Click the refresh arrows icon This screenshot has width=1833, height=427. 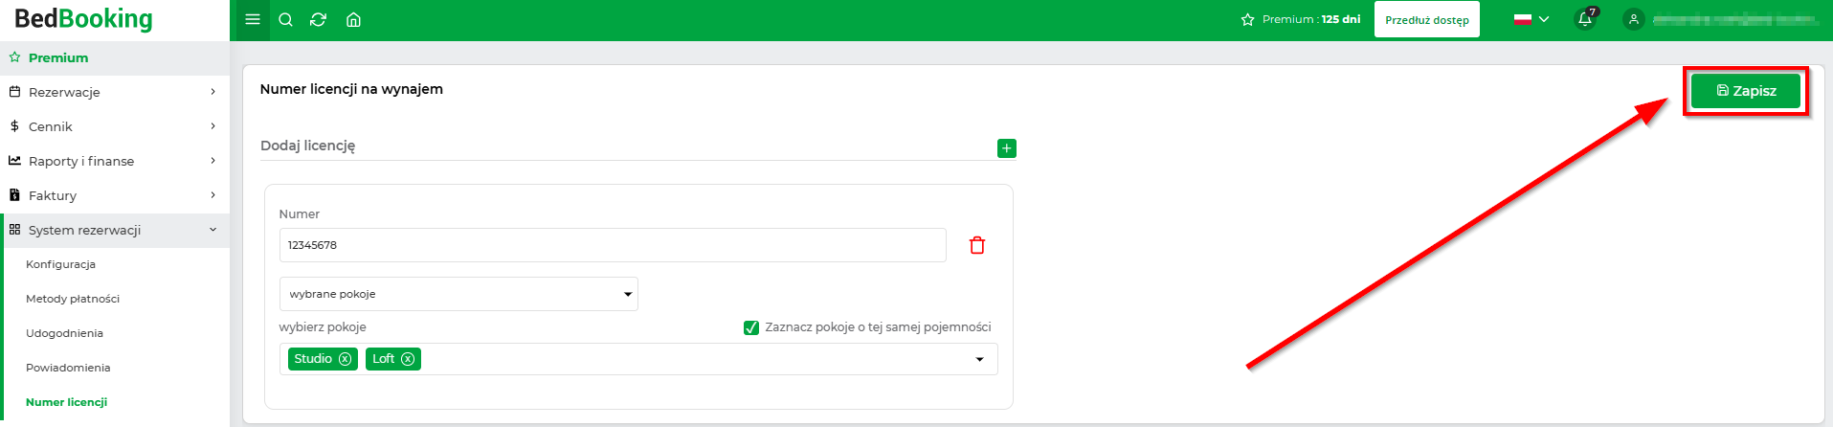point(319,19)
